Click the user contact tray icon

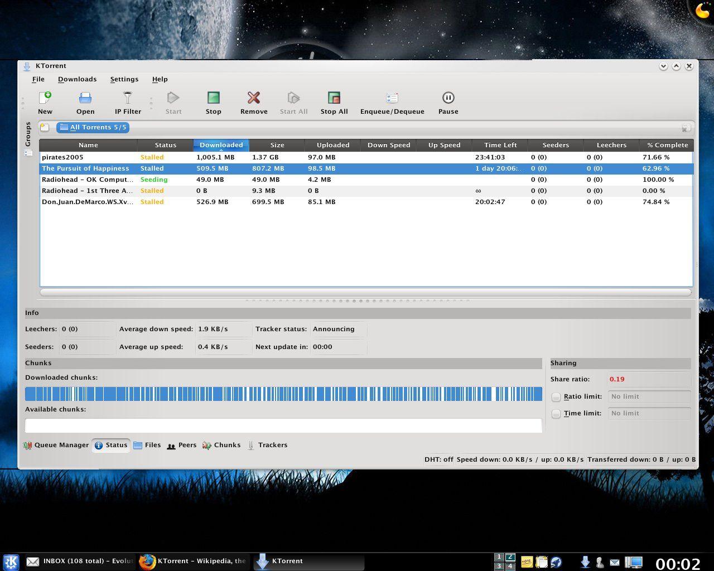pos(600,562)
